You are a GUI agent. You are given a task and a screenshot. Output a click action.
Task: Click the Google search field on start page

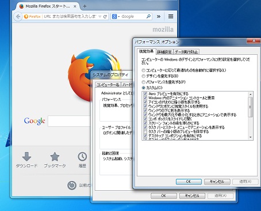(69, 121)
